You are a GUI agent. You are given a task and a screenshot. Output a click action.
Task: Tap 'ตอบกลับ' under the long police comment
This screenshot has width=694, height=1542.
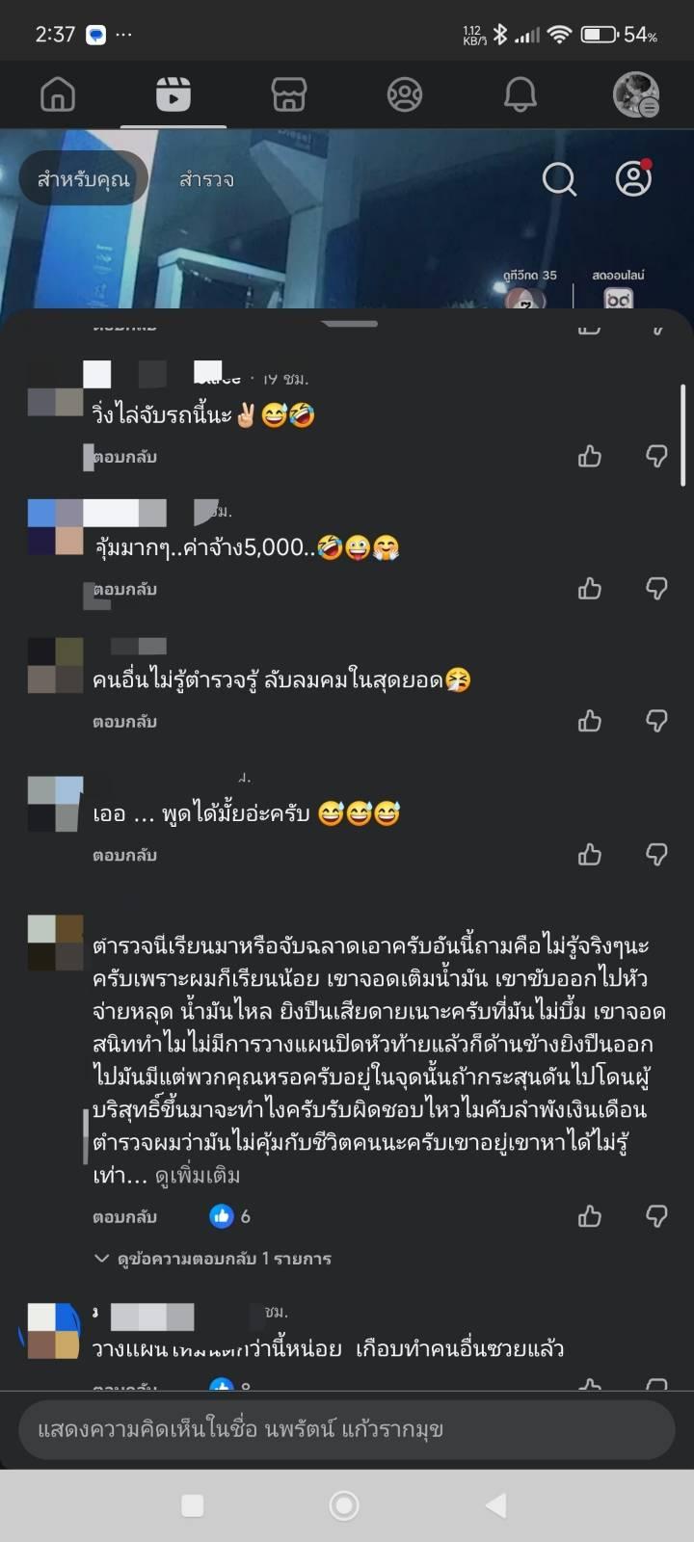[124, 1217]
